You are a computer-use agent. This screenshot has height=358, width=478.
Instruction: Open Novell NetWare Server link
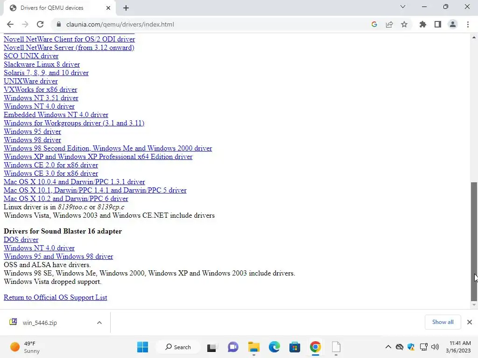69,48
